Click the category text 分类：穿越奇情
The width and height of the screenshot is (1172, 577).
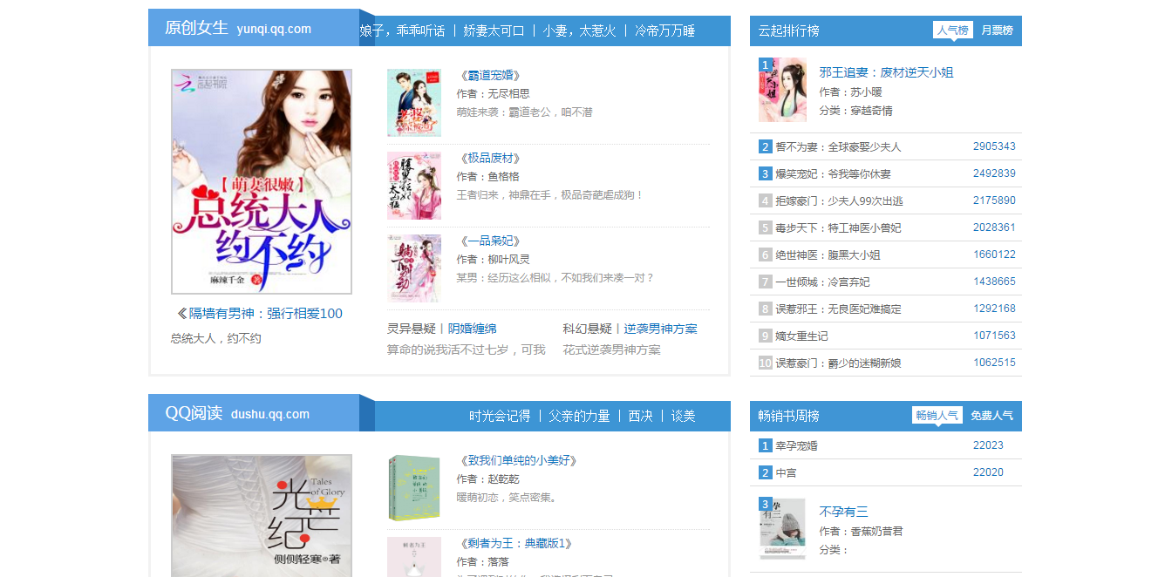tap(855, 111)
